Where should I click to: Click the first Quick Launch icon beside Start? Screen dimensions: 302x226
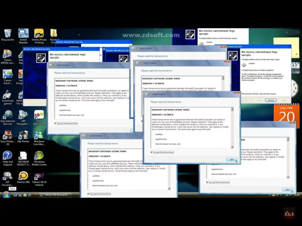click(15, 195)
